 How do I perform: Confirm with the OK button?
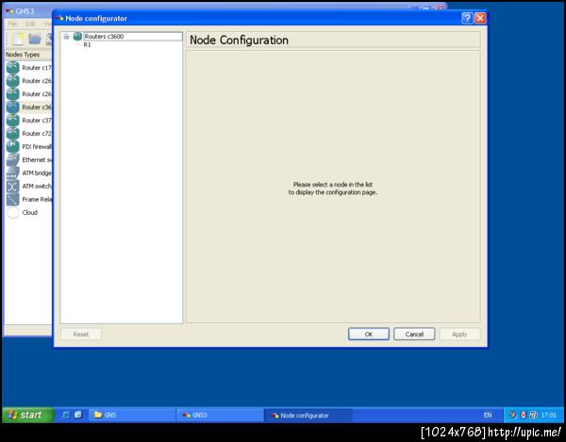(369, 335)
